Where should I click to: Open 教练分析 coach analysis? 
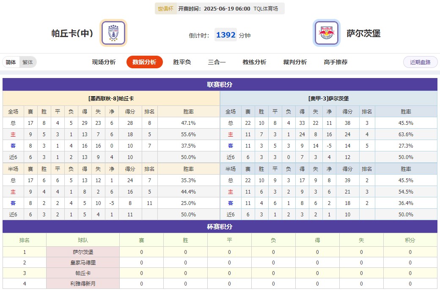253,62
